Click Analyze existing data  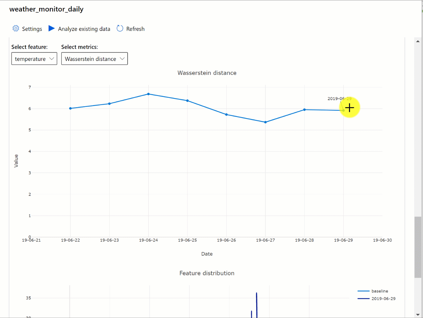(x=84, y=29)
